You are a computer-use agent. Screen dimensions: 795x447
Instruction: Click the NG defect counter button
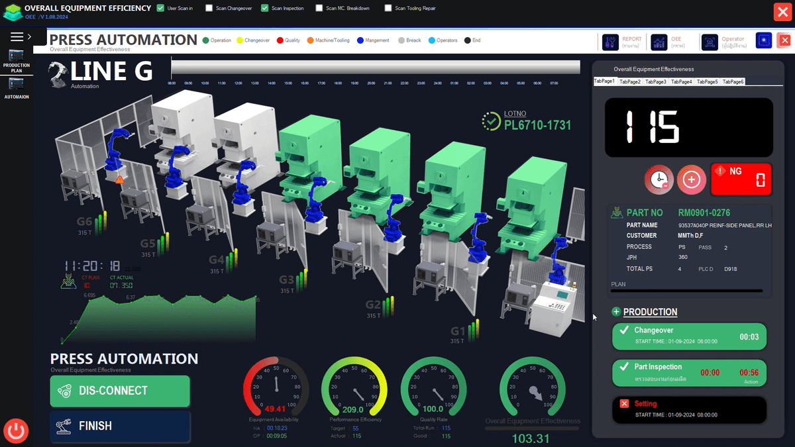(741, 179)
